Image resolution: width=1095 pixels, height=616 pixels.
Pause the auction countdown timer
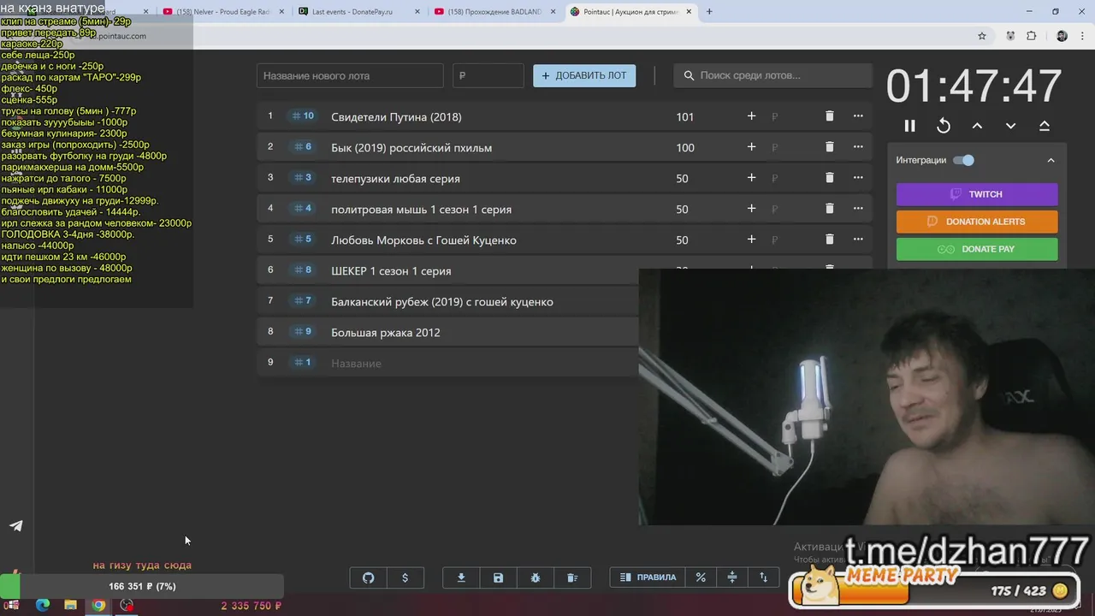(909, 126)
